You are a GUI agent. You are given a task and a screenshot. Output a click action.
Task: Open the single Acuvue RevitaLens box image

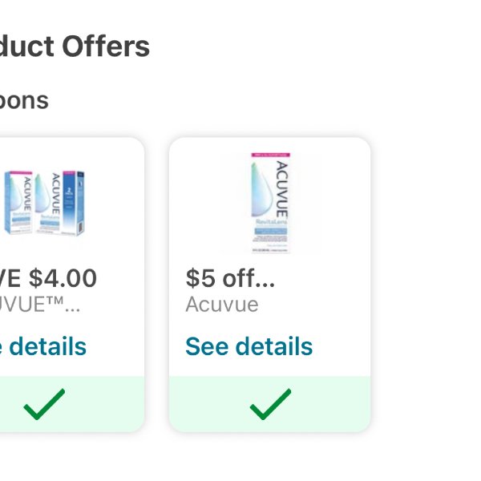270,203
